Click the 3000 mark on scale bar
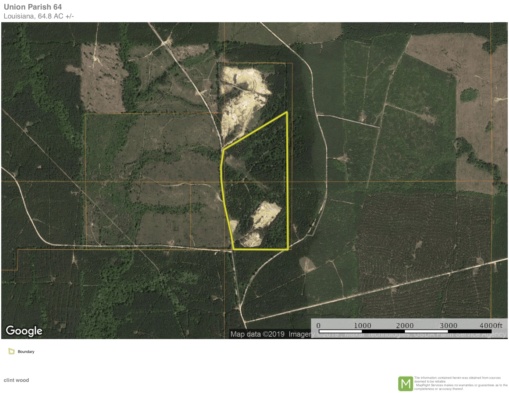The width and height of the screenshot is (509, 393). tap(448, 325)
